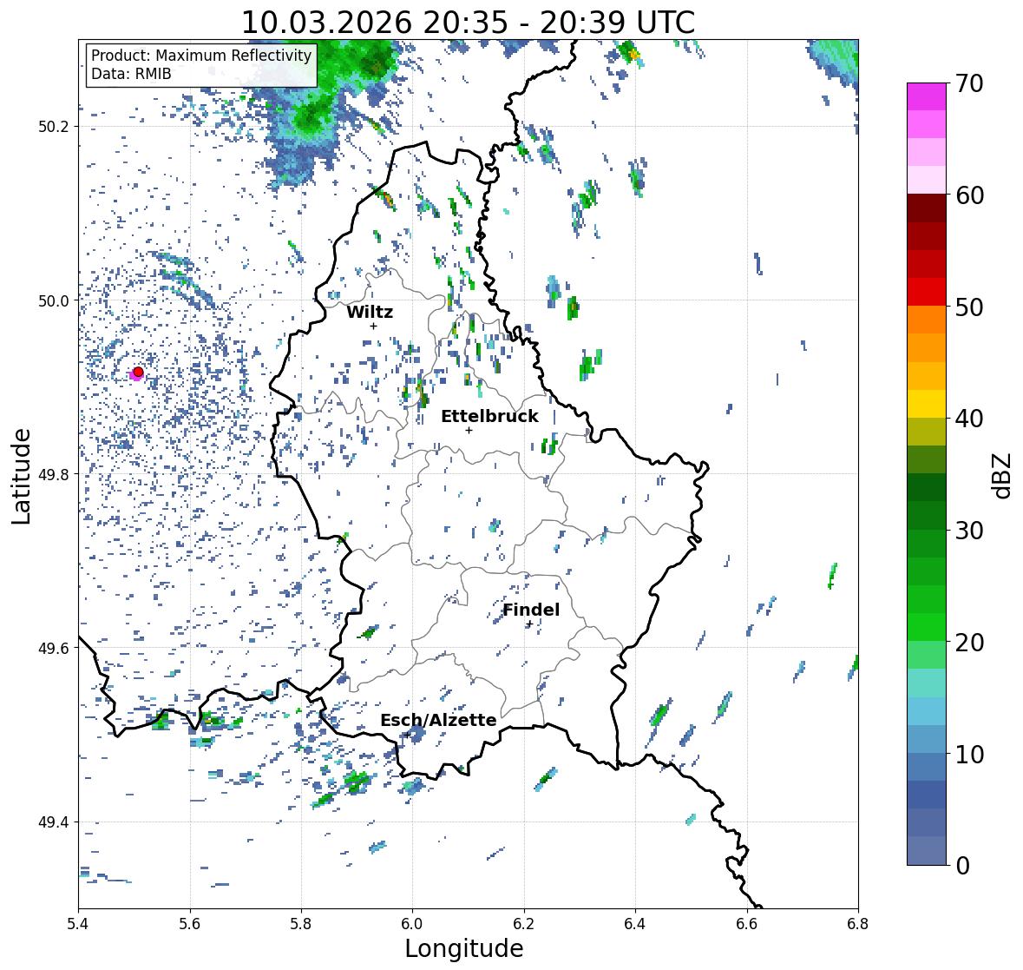Click the magenta top segment of the colorbar

(927, 96)
